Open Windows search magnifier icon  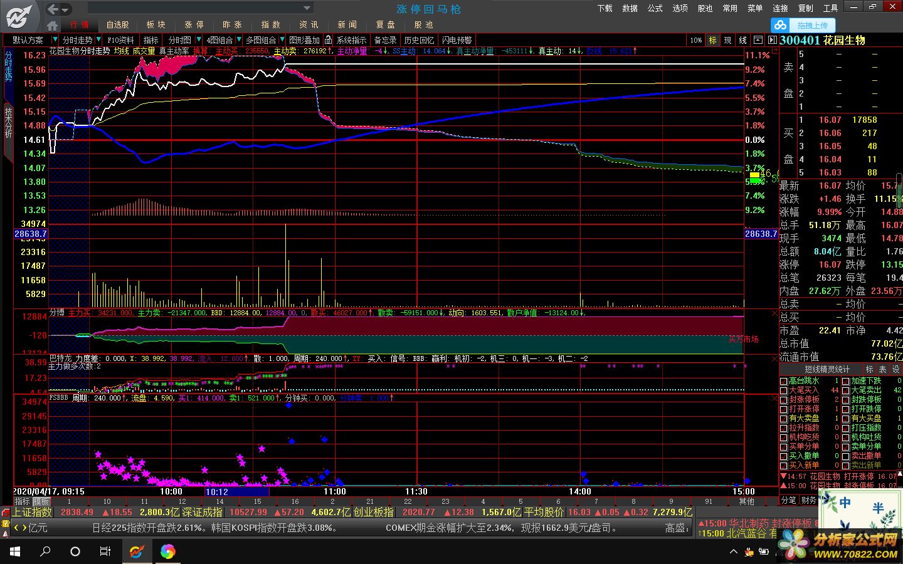(x=45, y=551)
